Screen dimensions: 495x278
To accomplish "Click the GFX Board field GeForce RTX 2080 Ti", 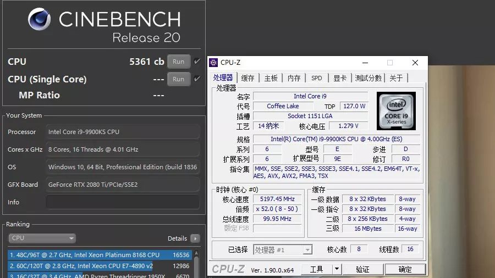I will click(123, 185).
